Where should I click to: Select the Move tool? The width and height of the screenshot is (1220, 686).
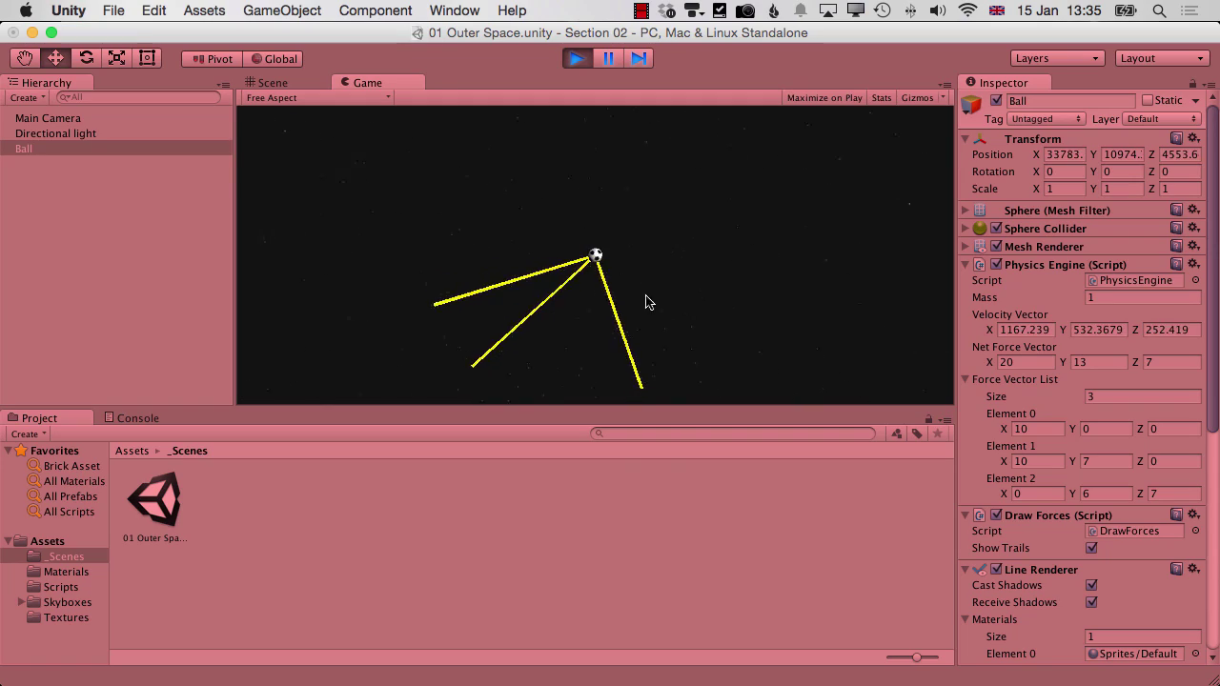(55, 58)
